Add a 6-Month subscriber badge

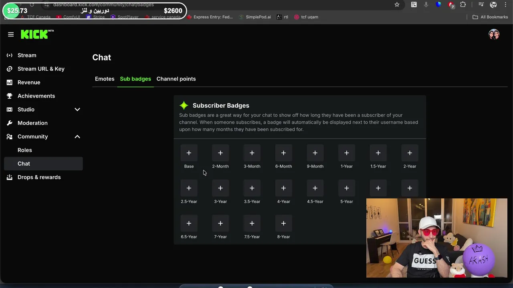pos(283,153)
